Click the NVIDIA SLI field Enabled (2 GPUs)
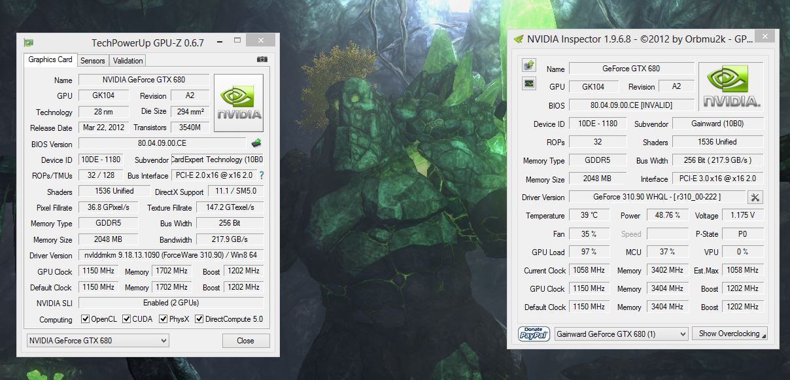Image resolution: width=790 pixels, height=380 pixels. (x=171, y=303)
